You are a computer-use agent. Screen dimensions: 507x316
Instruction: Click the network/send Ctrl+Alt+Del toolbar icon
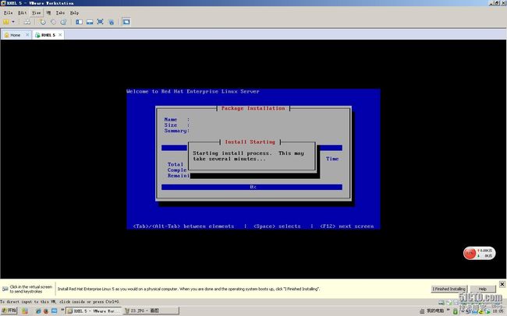click(27, 22)
